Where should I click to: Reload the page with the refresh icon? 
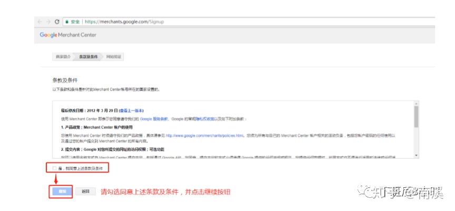[57, 22]
